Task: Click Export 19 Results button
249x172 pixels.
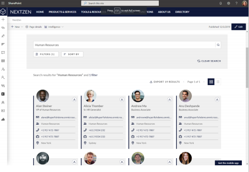Action: coord(165,82)
